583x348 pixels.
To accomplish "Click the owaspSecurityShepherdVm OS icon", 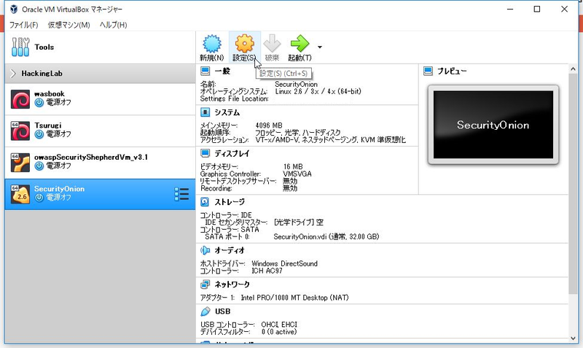I will 20,162.
